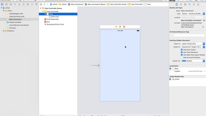Collapse the JChat project root
206x116 pixels.
click(1, 8)
